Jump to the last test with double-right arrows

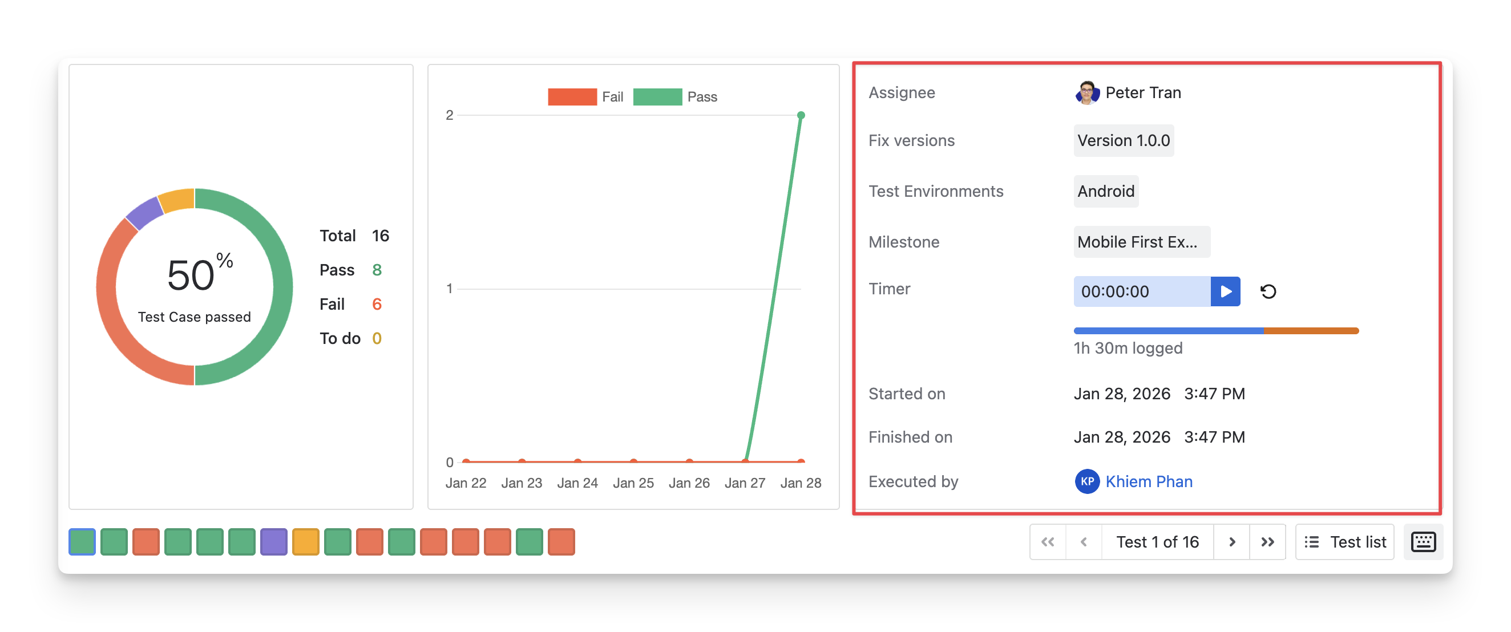[1267, 542]
